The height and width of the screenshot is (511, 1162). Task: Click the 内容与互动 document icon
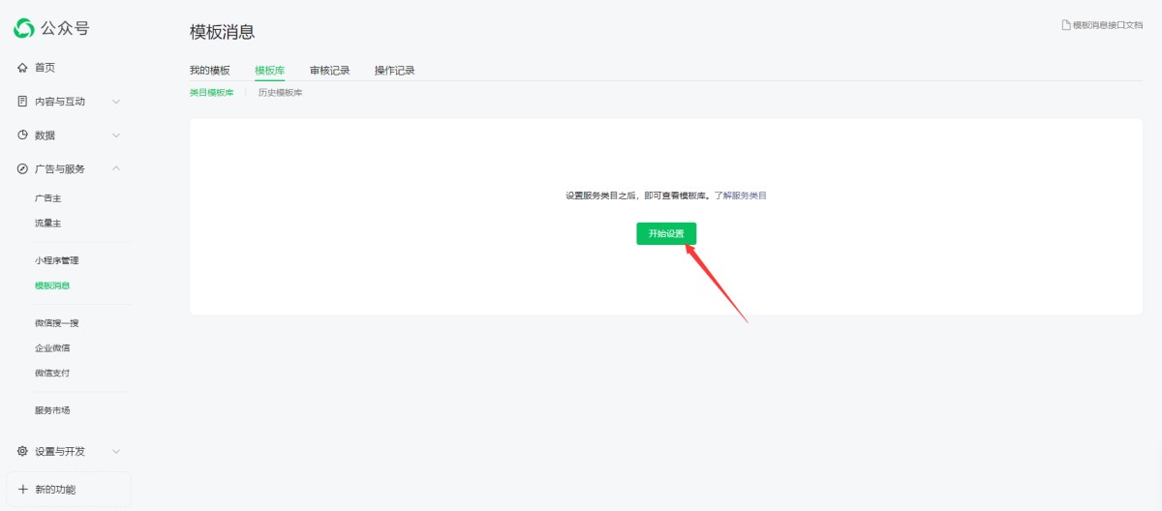22,102
